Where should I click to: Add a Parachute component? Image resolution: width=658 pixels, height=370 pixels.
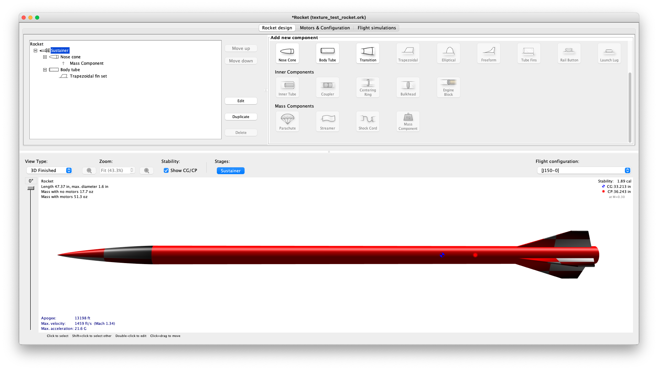click(x=287, y=121)
